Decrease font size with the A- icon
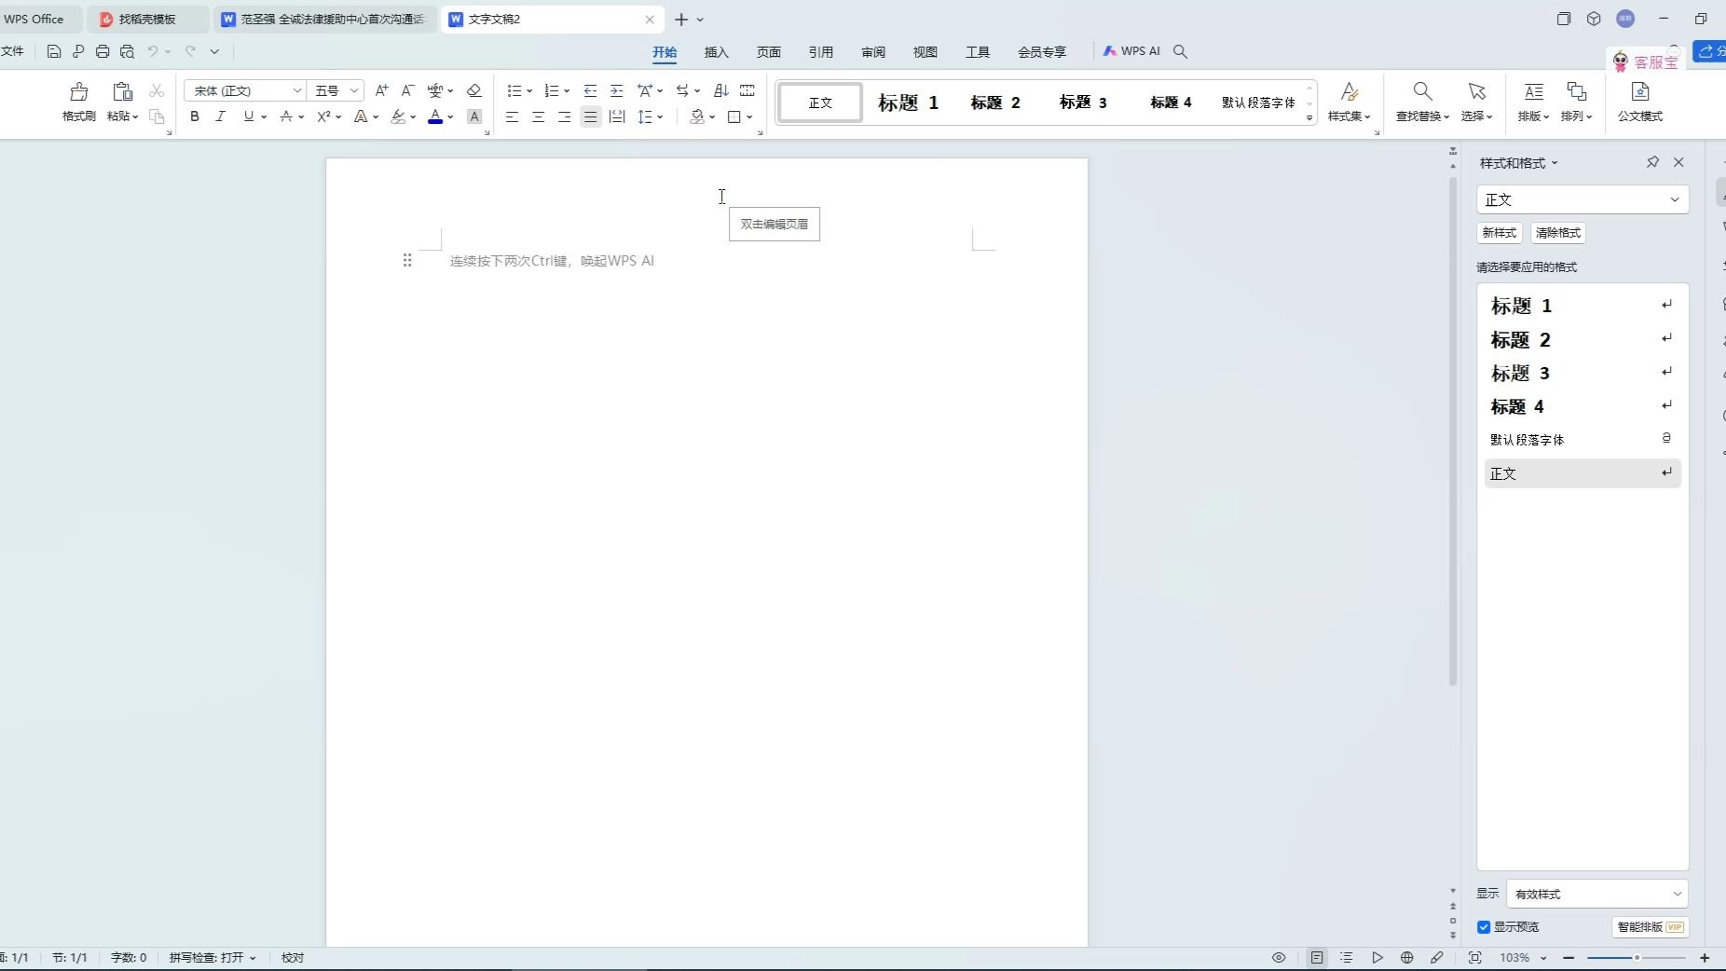The image size is (1726, 971). tap(407, 90)
